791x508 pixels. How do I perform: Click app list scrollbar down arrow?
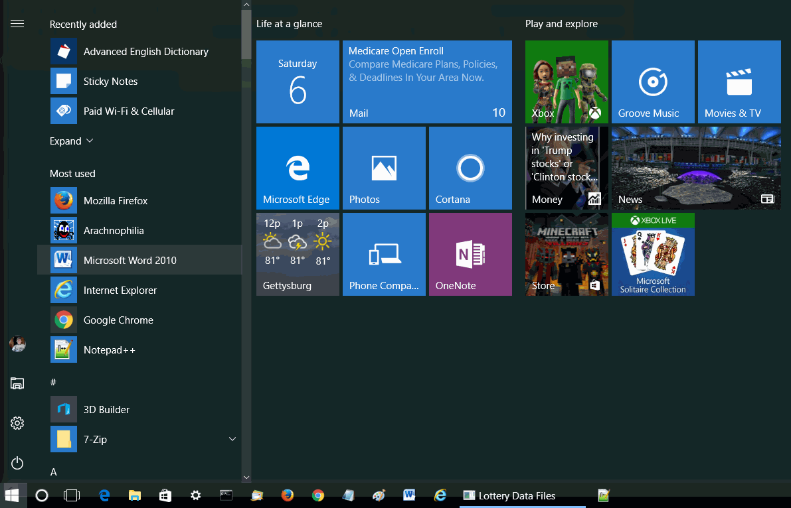(246, 477)
